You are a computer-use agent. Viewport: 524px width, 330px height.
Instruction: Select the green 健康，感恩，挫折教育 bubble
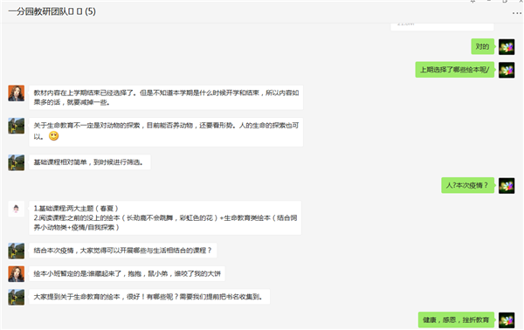coord(456,320)
